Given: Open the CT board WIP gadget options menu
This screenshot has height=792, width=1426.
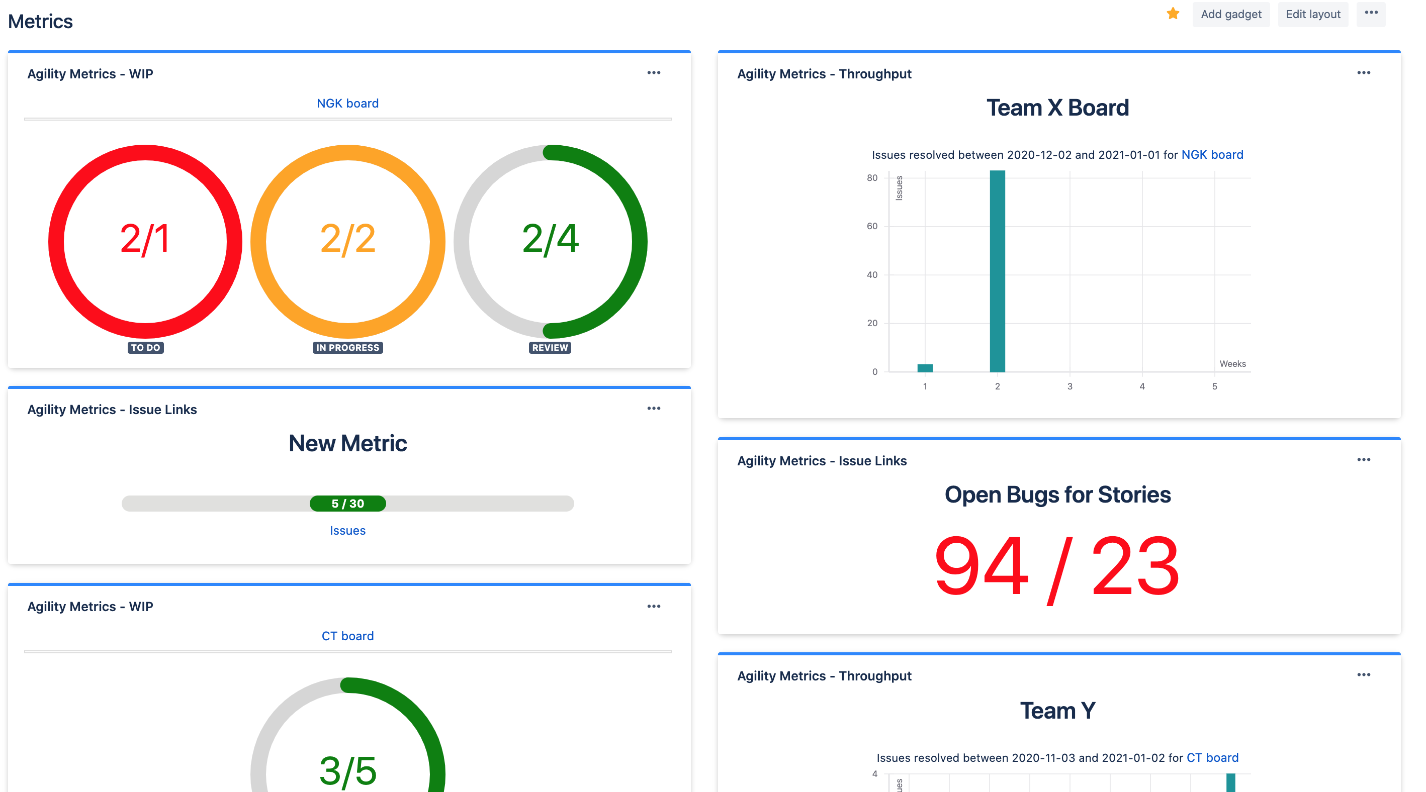Looking at the screenshot, I should (x=654, y=606).
